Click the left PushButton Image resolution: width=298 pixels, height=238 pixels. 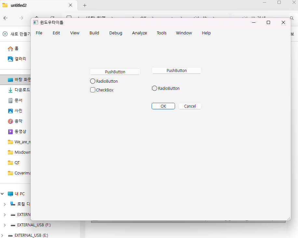coord(115,72)
